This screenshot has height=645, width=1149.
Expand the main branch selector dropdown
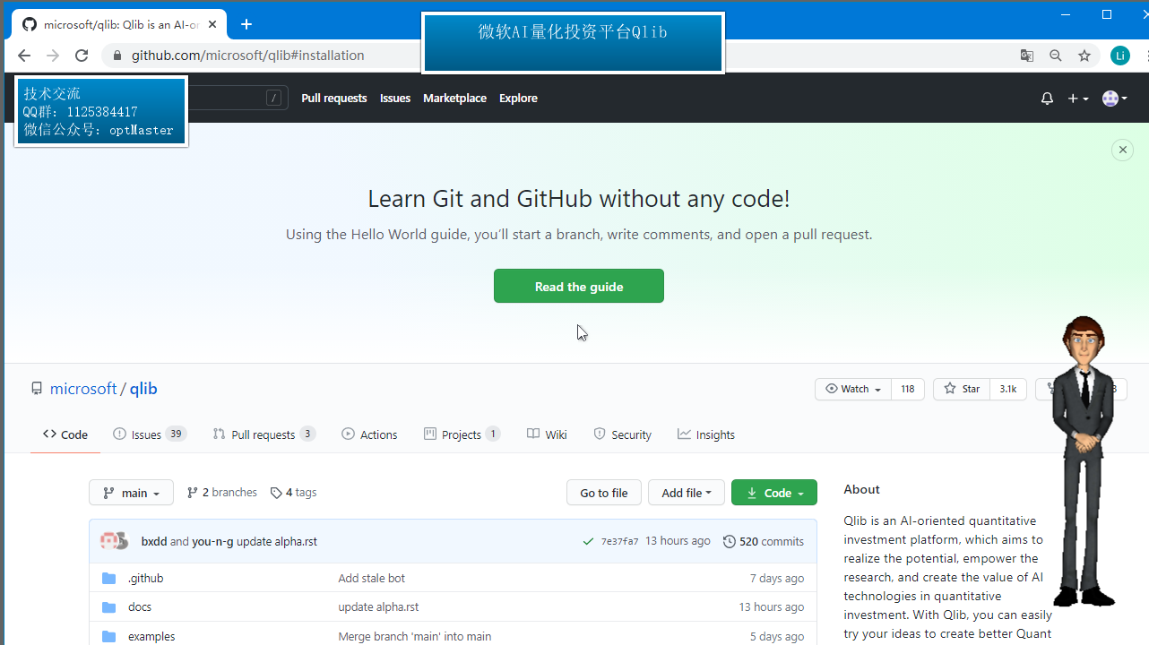click(x=131, y=492)
